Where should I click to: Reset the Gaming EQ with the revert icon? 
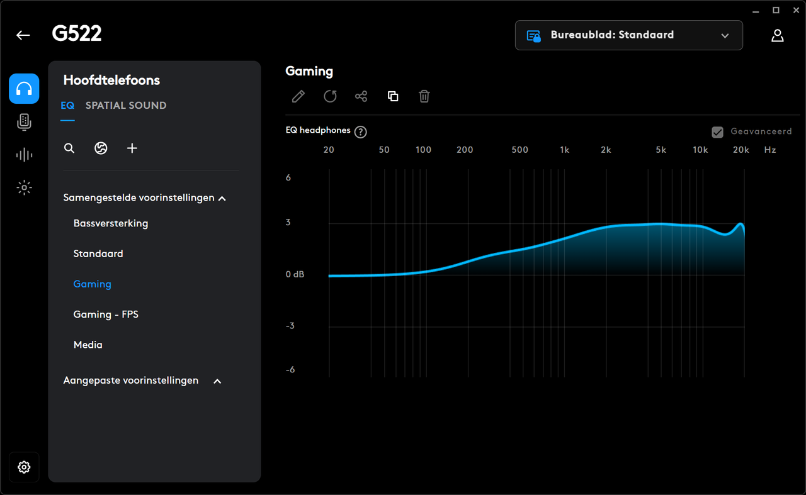pos(330,96)
